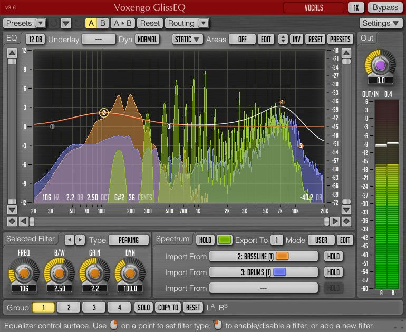This screenshot has height=332, width=406.
Task: Click the COPY TO button
Action: click(168, 307)
